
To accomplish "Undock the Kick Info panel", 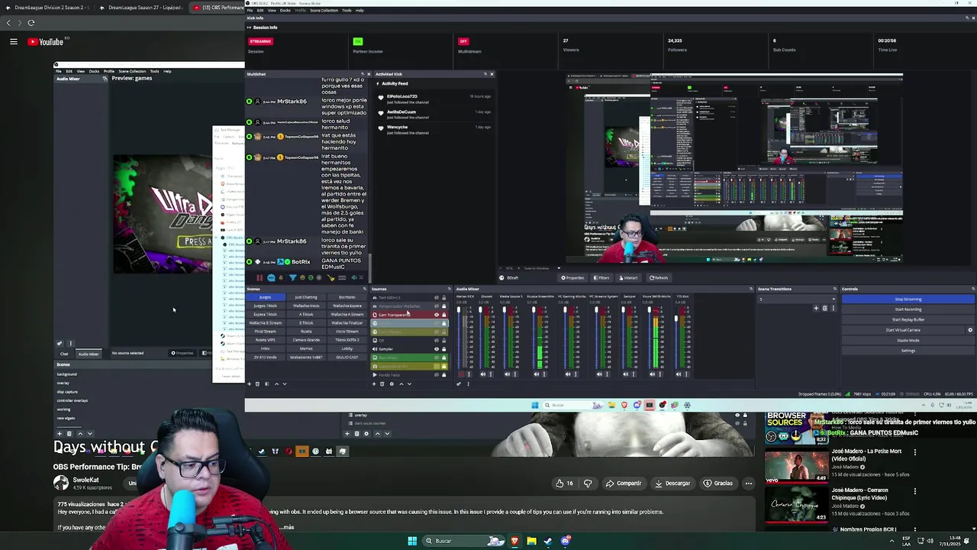I will (967, 18).
